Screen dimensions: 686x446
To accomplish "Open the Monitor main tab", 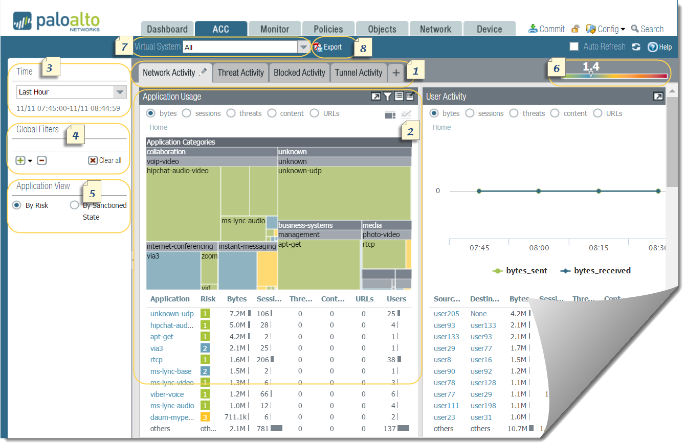I will tap(275, 29).
